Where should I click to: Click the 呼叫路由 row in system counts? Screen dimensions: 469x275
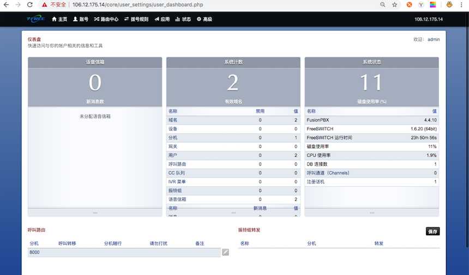pos(233,164)
